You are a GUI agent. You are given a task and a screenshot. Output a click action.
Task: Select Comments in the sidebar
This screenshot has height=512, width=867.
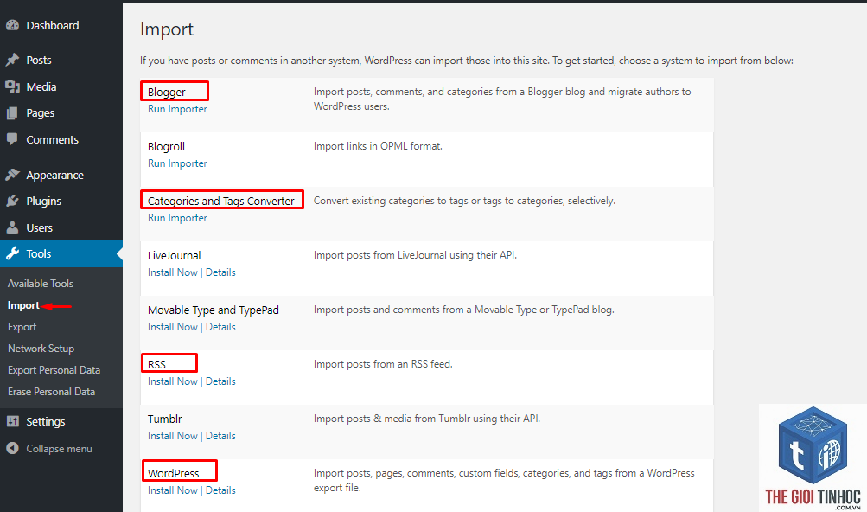pos(53,139)
